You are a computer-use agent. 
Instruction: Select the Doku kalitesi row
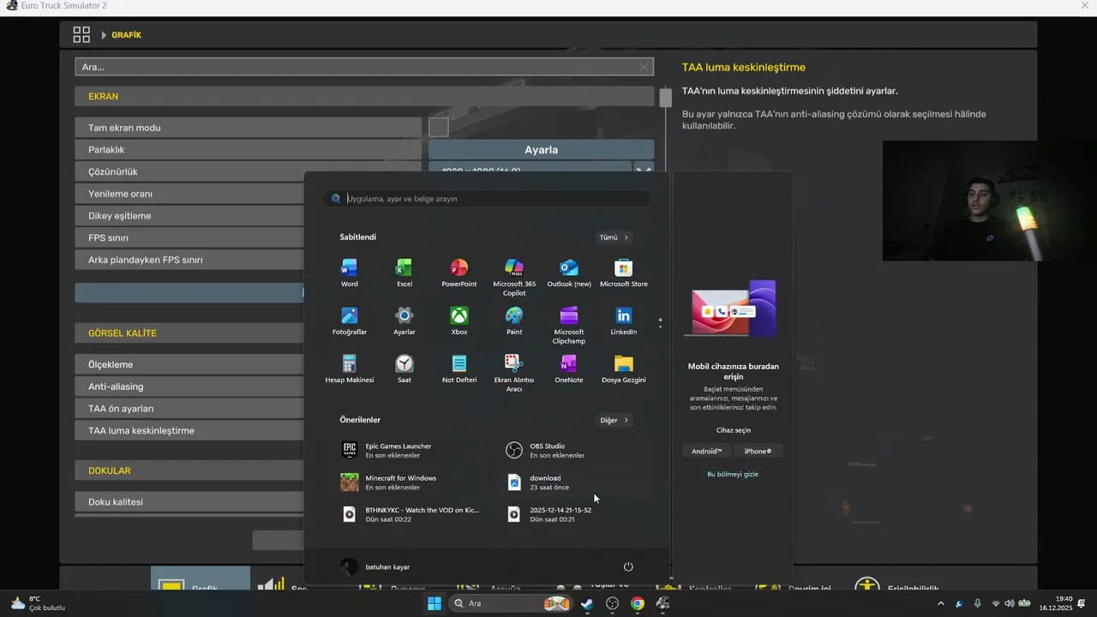click(x=189, y=501)
